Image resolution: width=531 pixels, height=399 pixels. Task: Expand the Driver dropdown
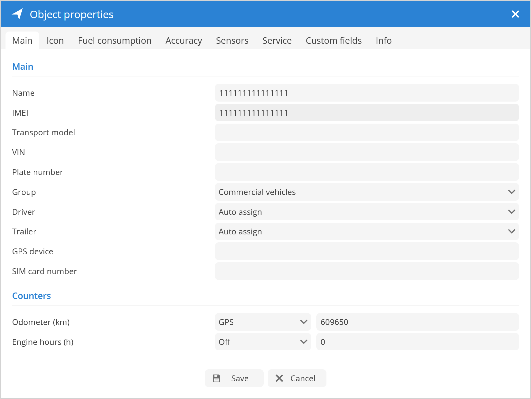[x=367, y=212]
